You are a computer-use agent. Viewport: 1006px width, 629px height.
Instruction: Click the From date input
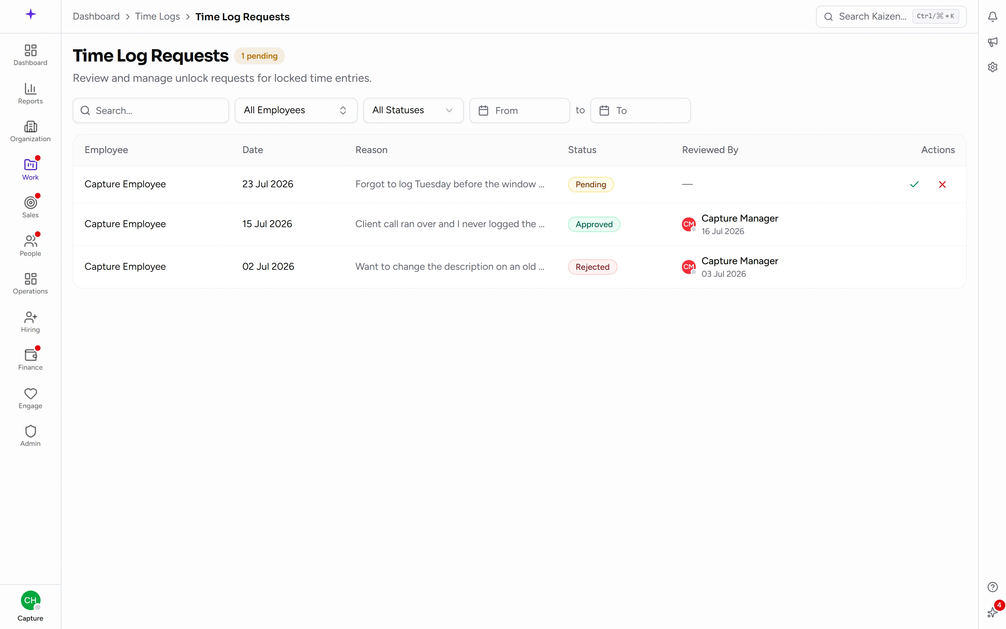[x=519, y=110]
